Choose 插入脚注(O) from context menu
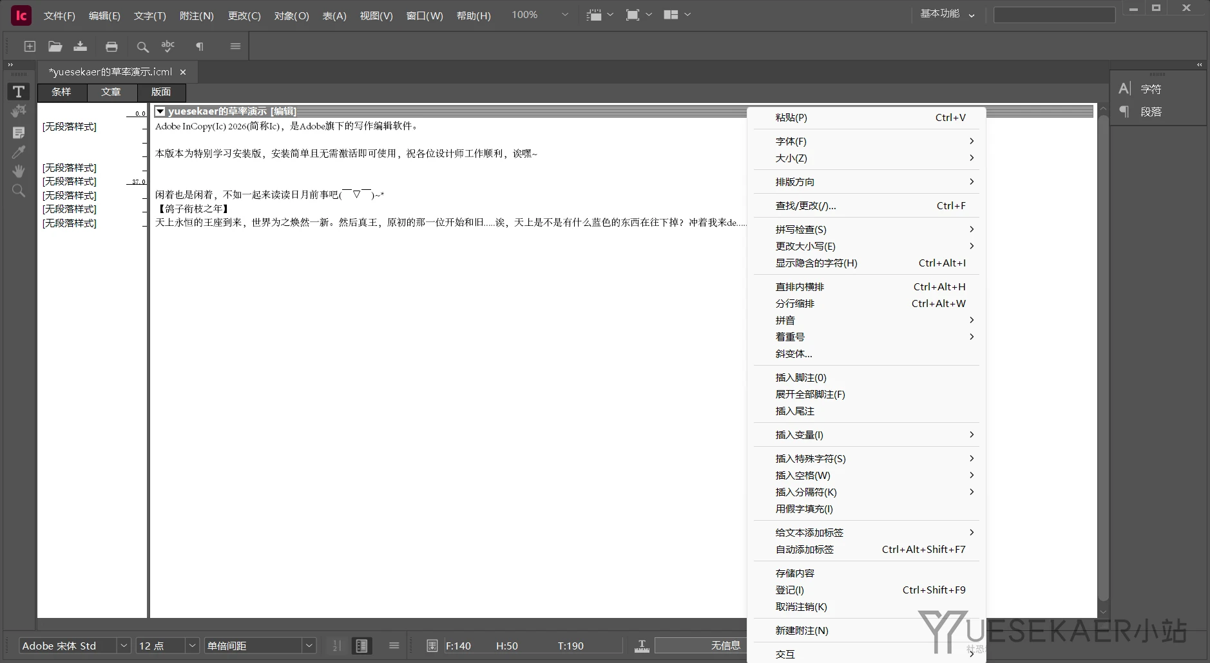This screenshot has height=663, width=1210. [867, 378]
